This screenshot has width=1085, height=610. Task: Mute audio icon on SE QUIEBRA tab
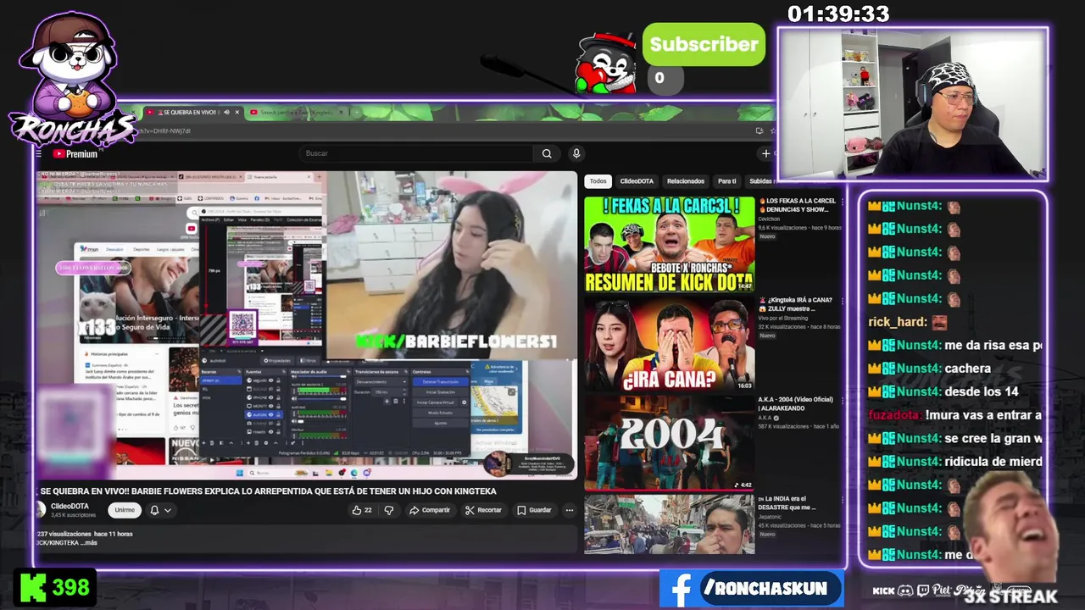[x=226, y=112]
